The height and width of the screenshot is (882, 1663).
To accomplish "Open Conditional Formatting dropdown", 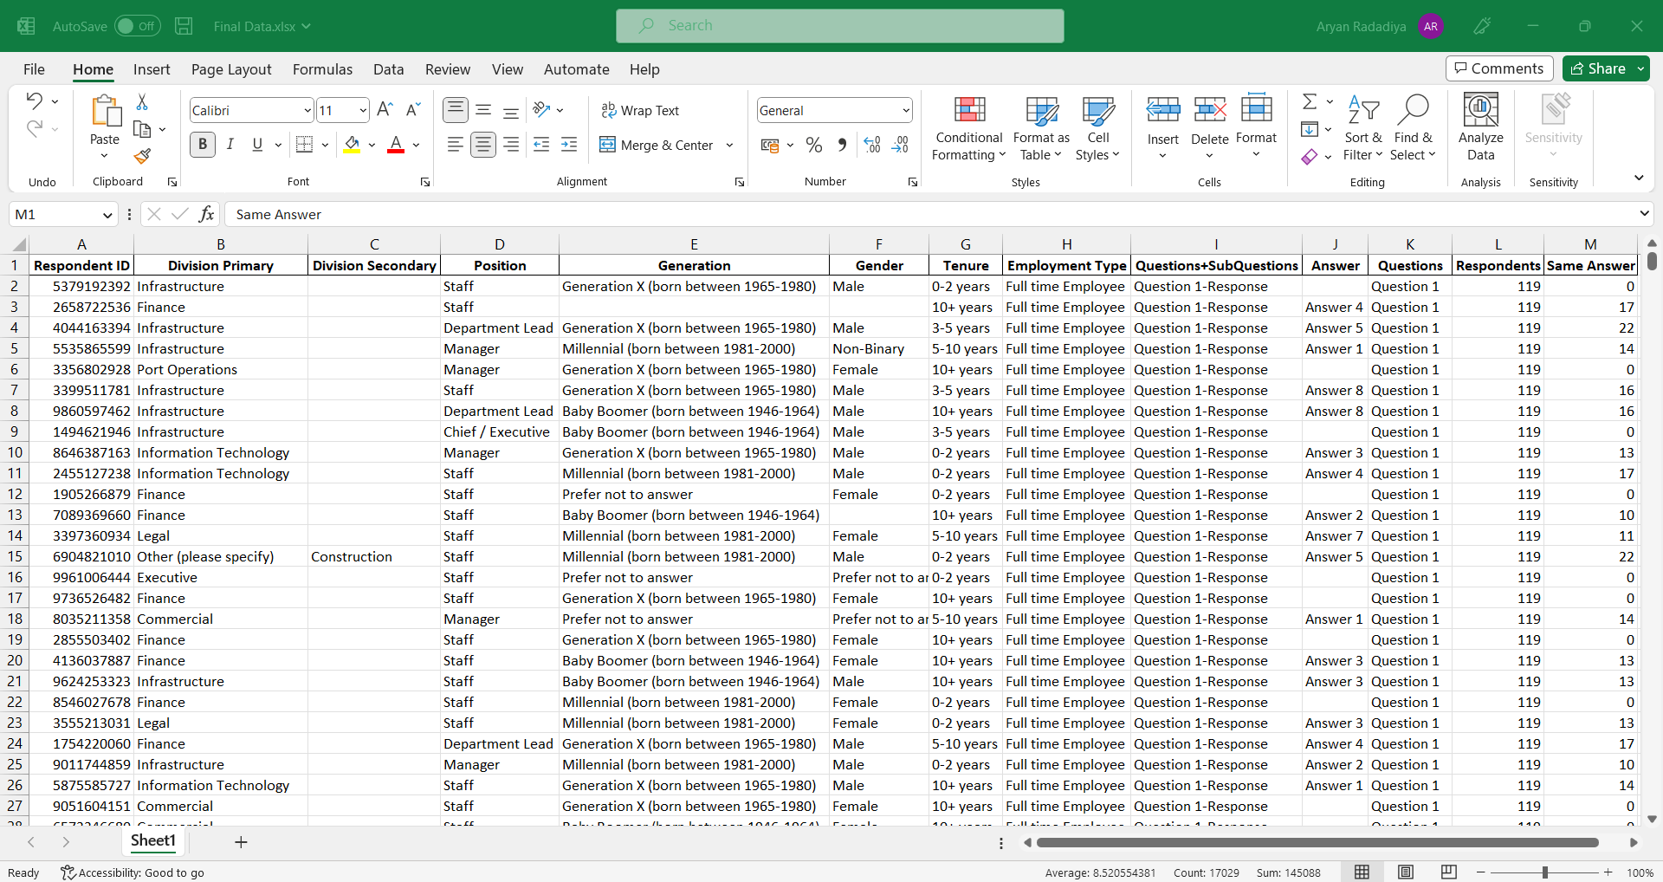I will coord(969,127).
